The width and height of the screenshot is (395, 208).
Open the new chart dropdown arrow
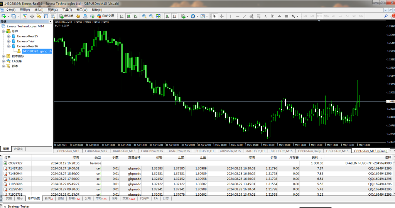point(8,16)
